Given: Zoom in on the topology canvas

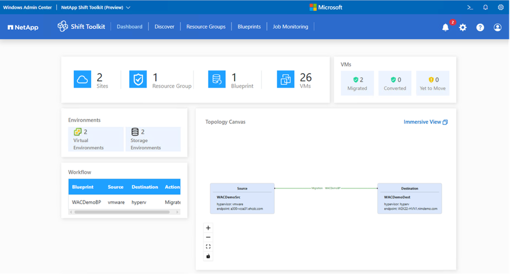Looking at the screenshot, I should click(208, 228).
